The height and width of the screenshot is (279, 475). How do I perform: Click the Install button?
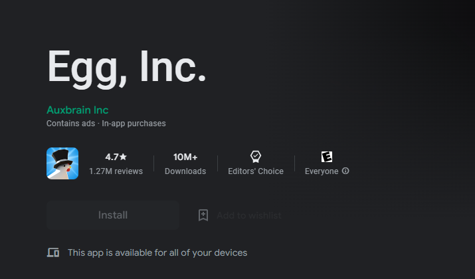[113, 215]
